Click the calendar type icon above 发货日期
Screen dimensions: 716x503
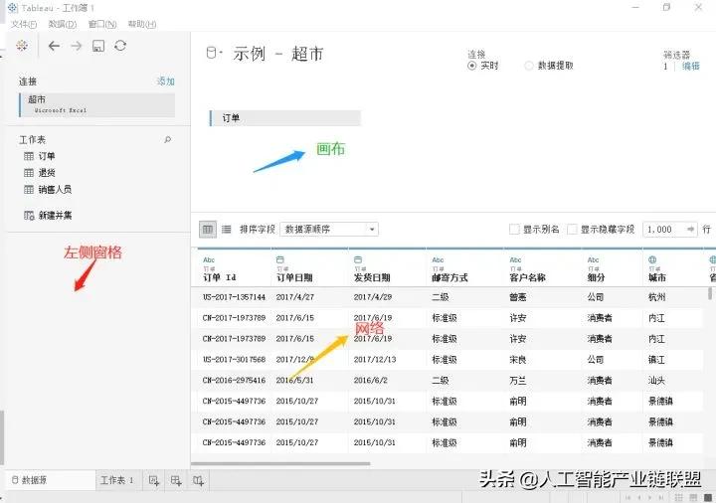358,259
